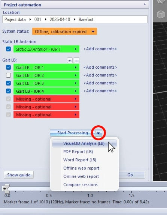Screen dimensions: 167x215
Task: Remove a Gait LB measurement with minus
Action: point(76,60)
